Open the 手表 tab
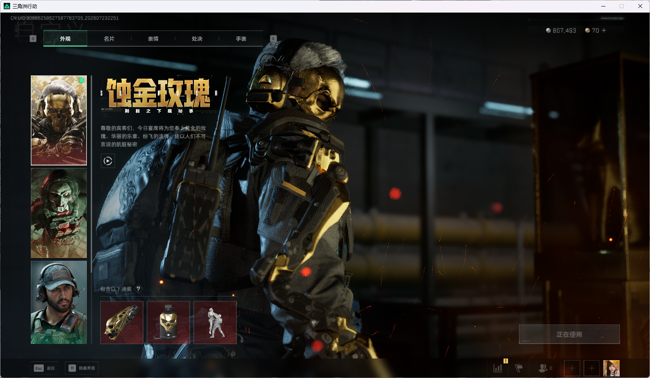This screenshot has height=378, width=650. [x=241, y=39]
